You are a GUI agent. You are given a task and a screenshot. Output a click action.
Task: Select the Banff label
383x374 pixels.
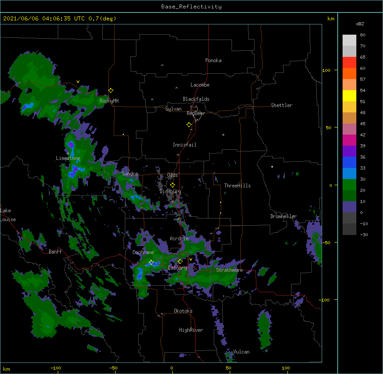tap(55, 252)
